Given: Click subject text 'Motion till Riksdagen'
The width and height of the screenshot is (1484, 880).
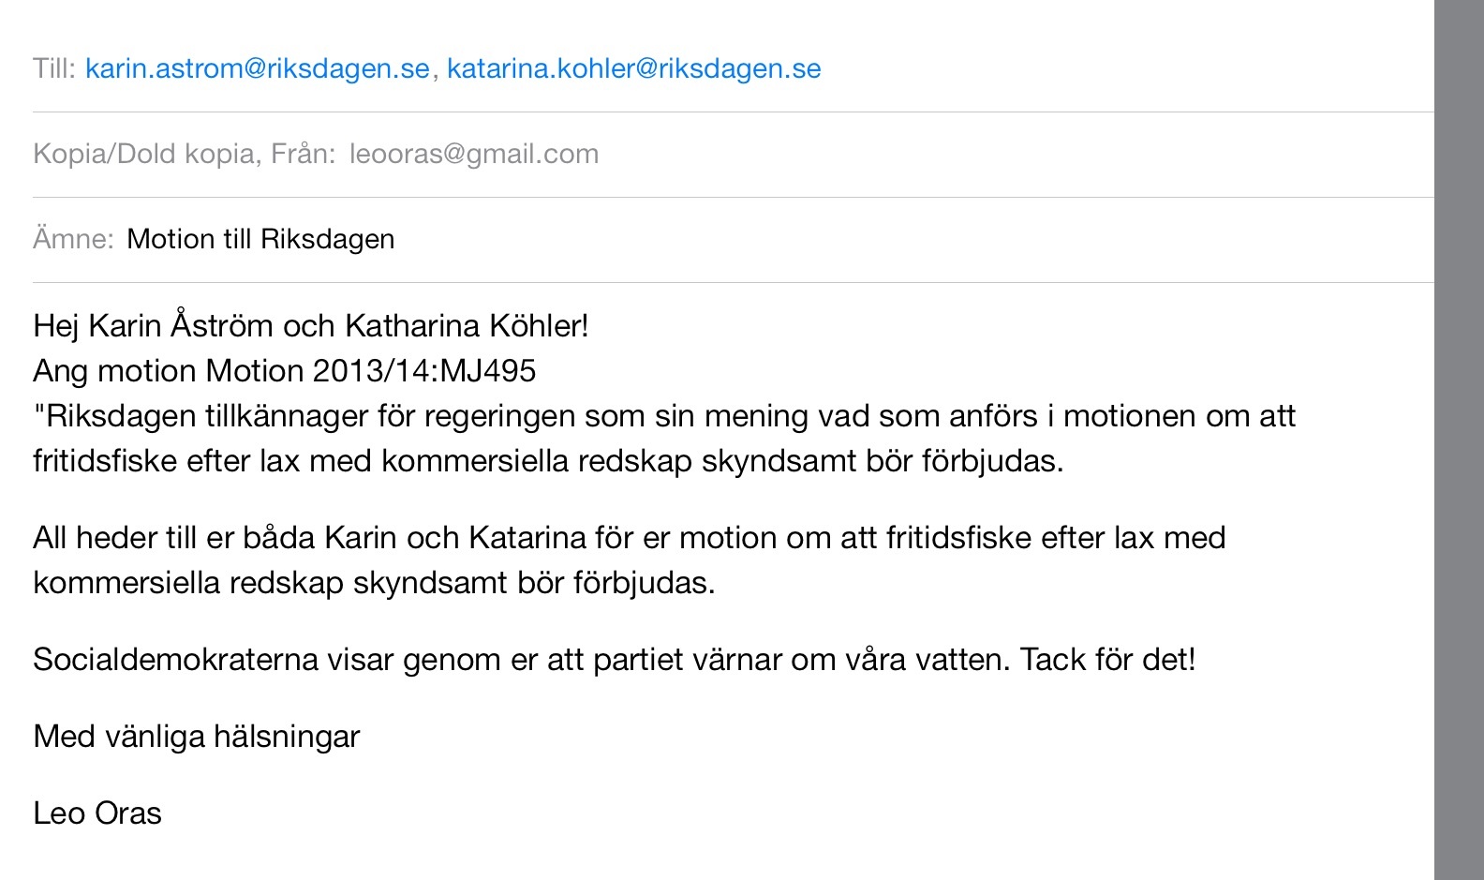Looking at the screenshot, I should coord(260,239).
